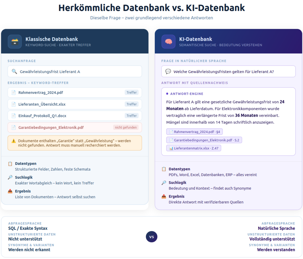Click Treffer badge on Lieferanten_Übersicht.xlsx
Viewport: 303px width, 259px height.
tap(132, 104)
